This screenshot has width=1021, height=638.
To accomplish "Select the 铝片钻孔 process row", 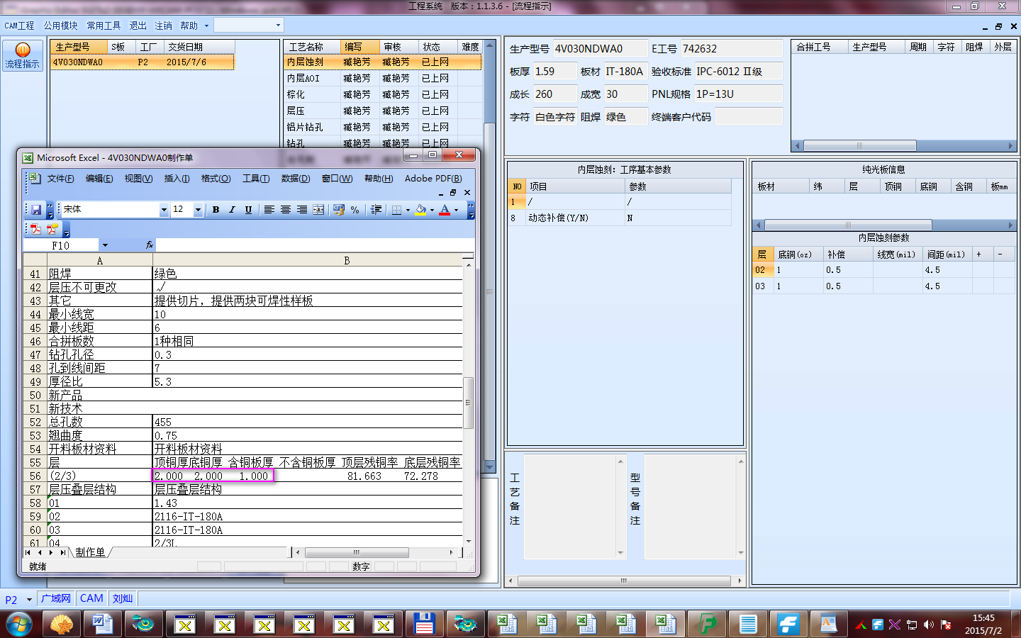I will (383, 127).
